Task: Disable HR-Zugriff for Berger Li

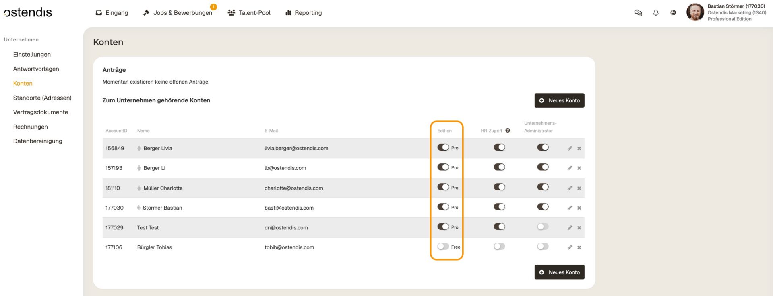Action: 499,167
